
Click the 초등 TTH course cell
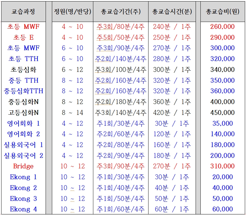[23, 59]
